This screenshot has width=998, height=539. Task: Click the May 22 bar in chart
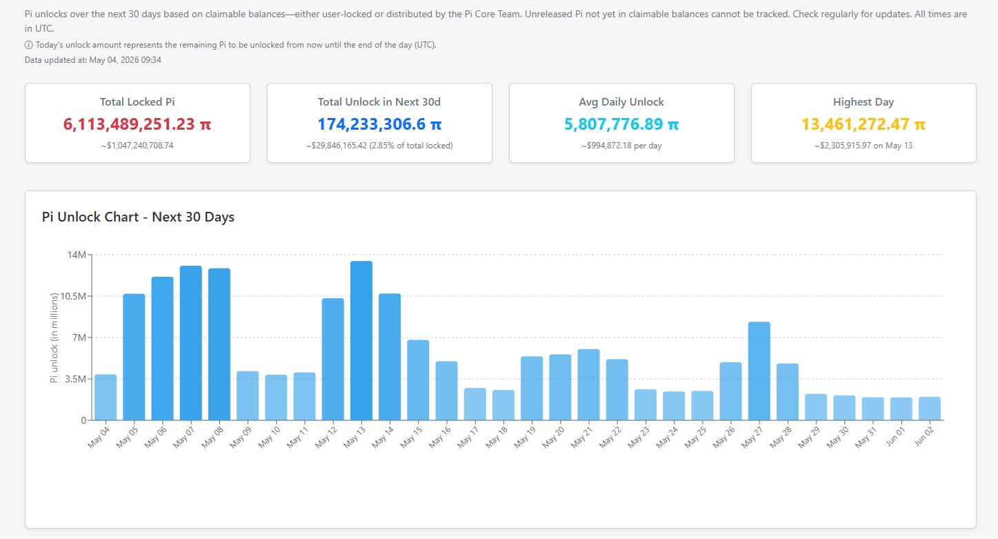tap(617, 389)
